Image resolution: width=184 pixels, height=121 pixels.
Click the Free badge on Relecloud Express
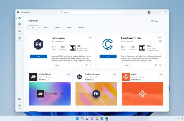click(68, 74)
